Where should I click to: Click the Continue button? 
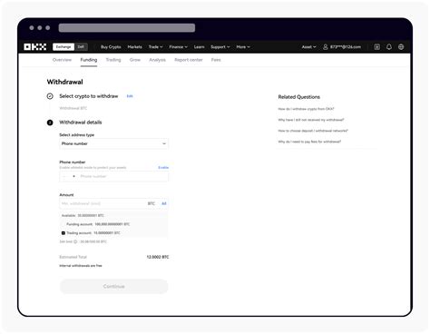pos(113,286)
